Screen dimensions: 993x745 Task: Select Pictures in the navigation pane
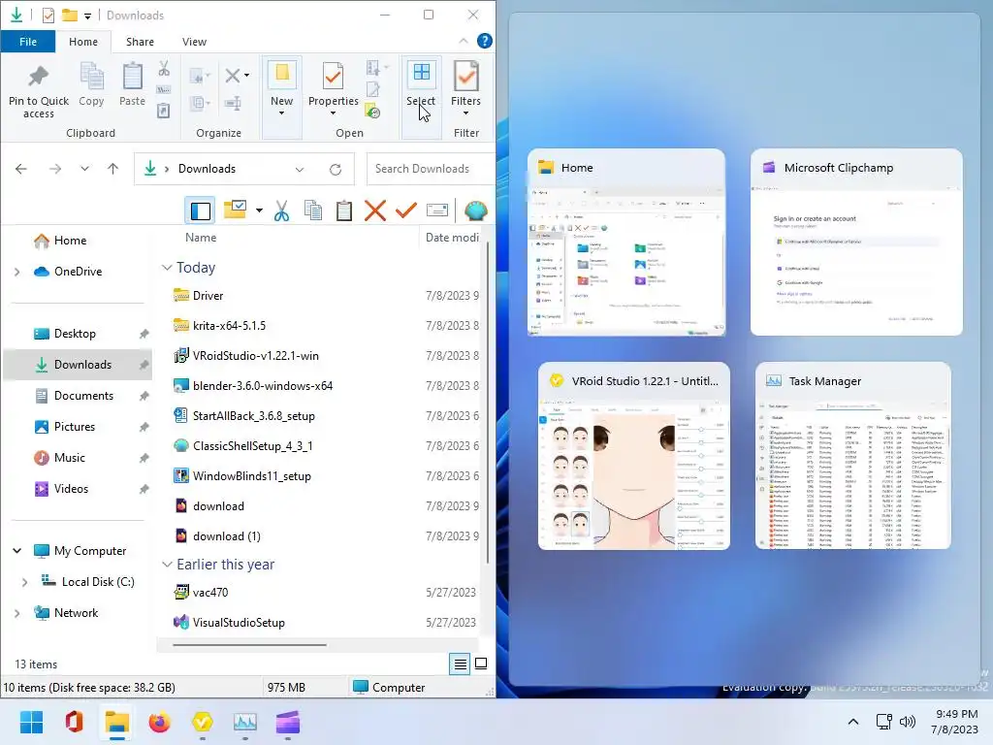(74, 427)
